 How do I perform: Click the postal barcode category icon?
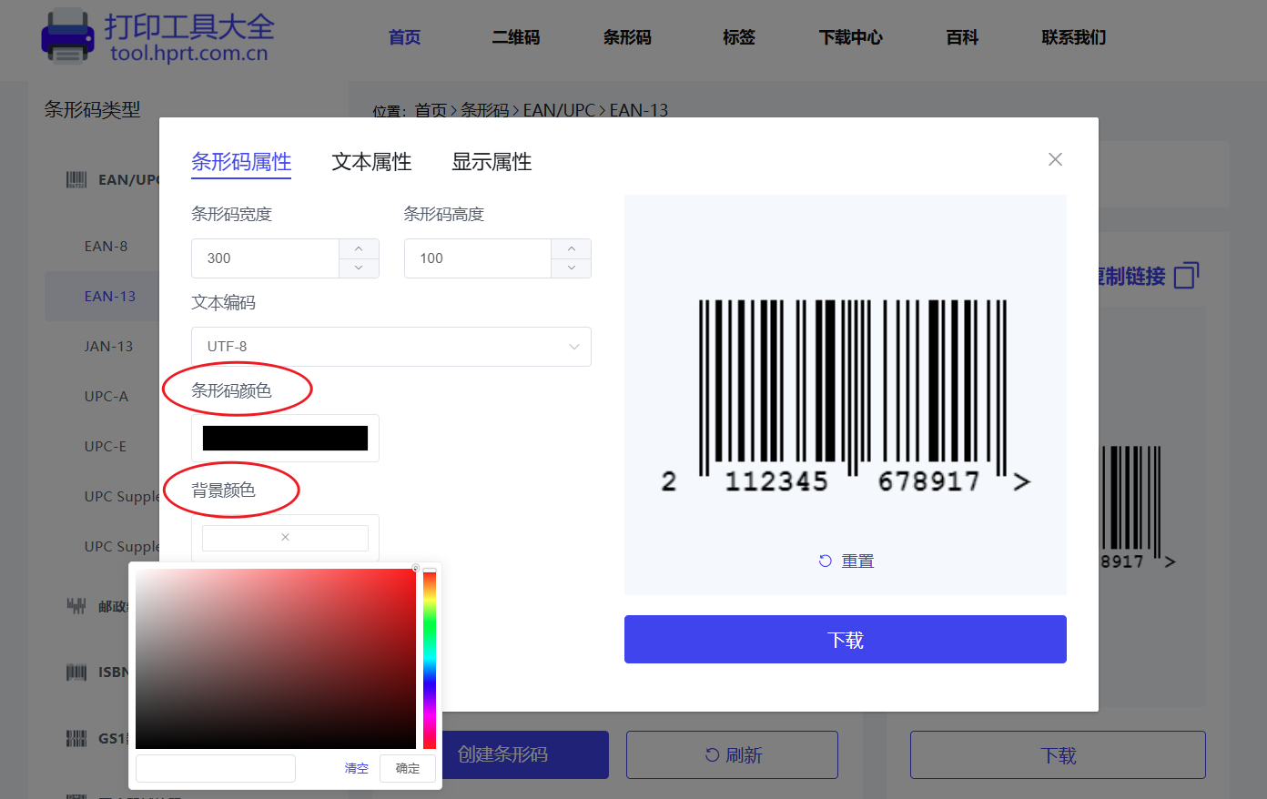tap(76, 606)
